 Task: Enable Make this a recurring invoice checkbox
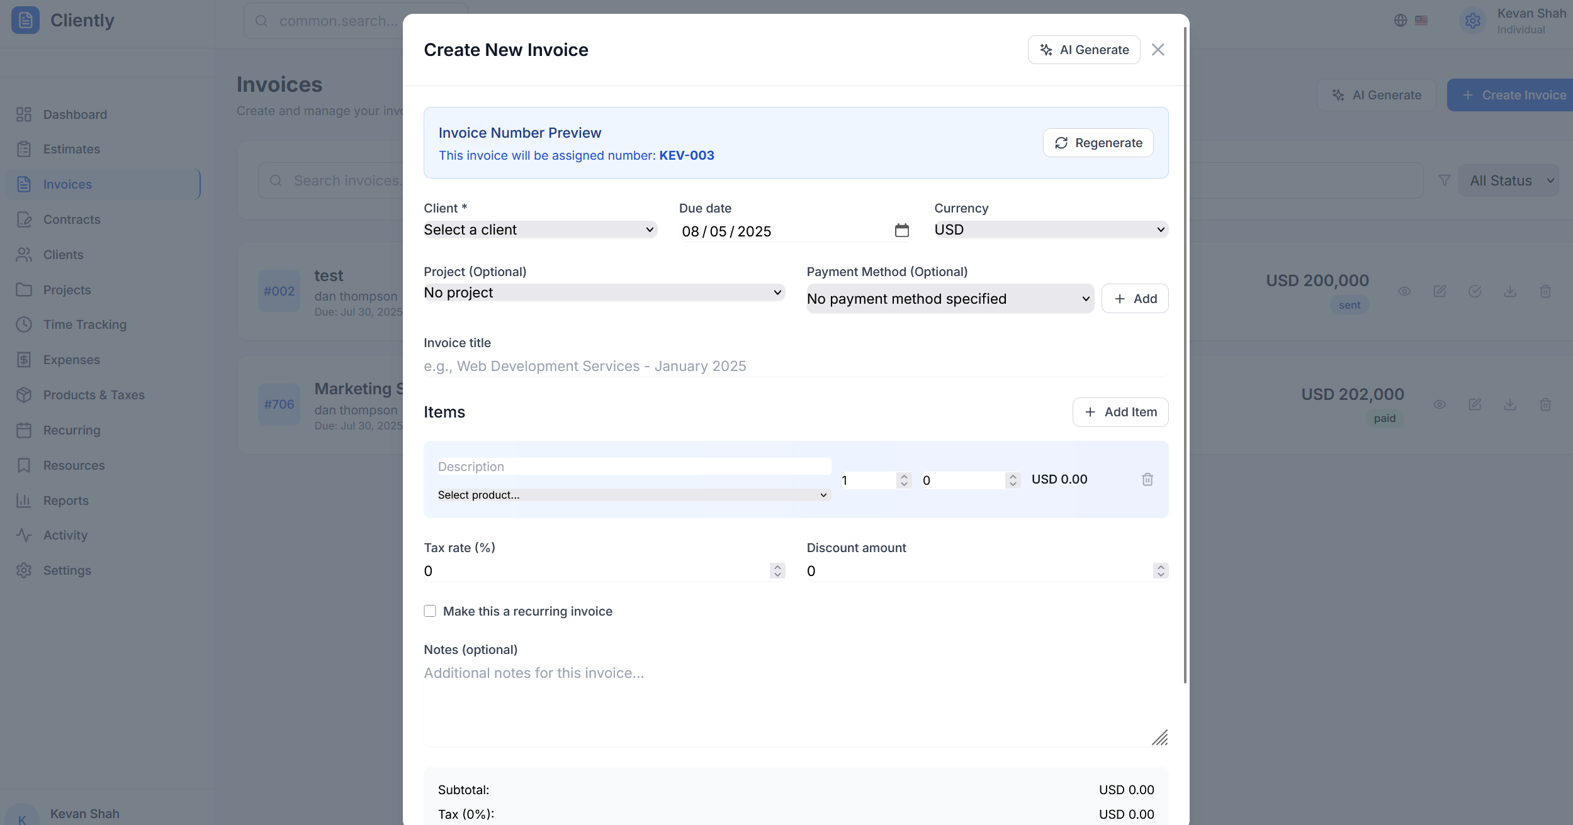430,611
